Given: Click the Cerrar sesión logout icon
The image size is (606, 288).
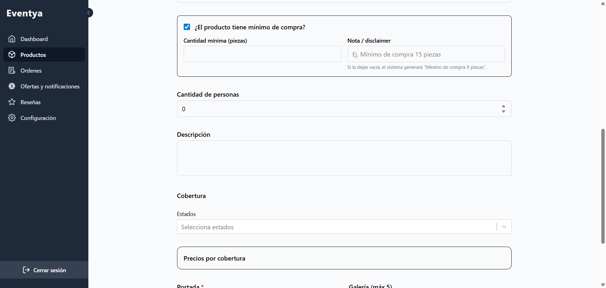Looking at the screenshot, I should pyautogui.click(x=26, y=270).
